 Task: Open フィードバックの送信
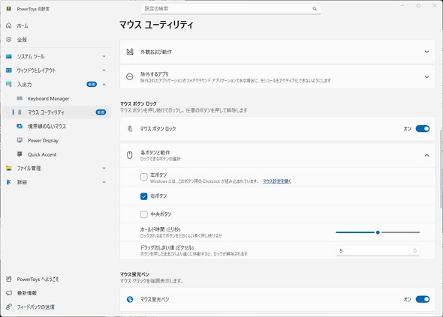56,307
